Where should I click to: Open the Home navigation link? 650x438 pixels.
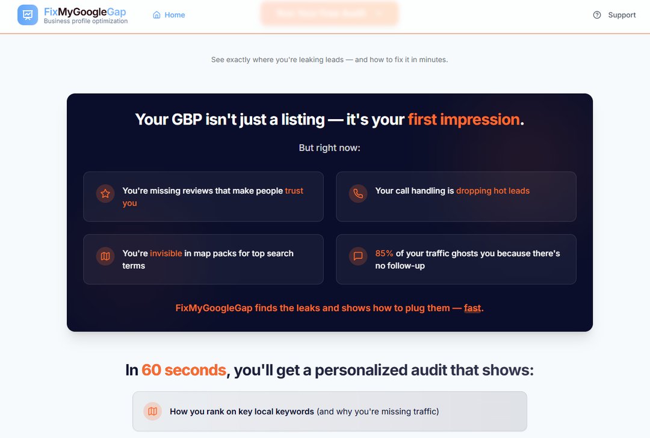point(169,15)
